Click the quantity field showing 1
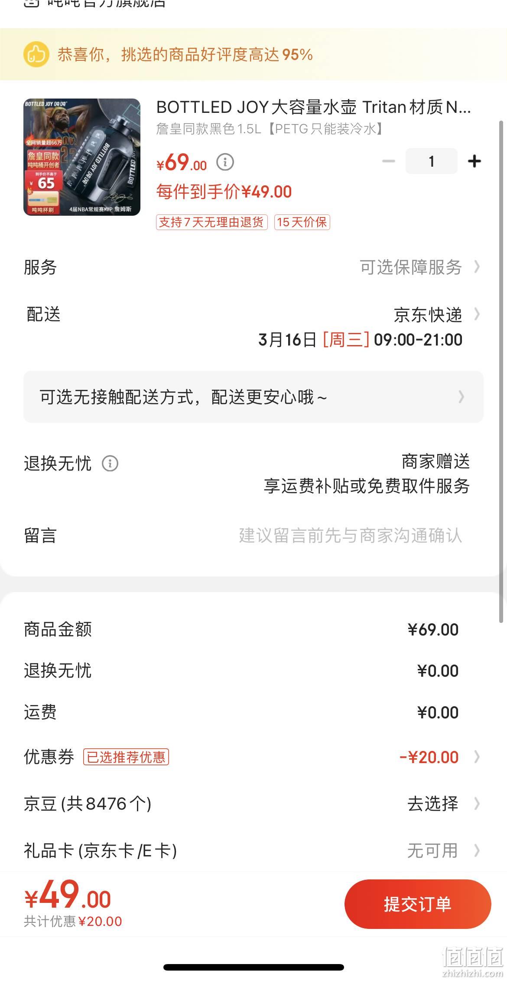 [431, 161]
